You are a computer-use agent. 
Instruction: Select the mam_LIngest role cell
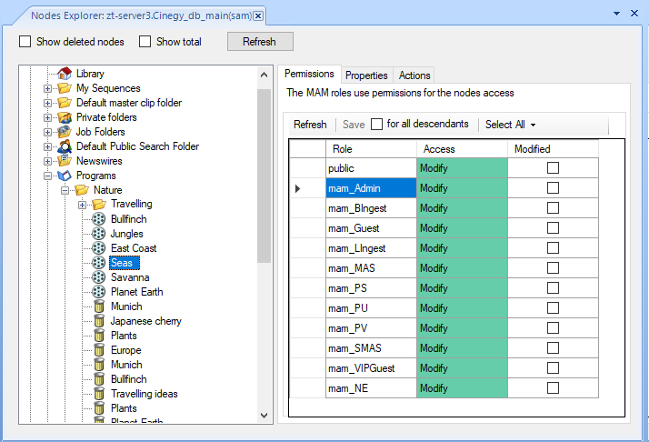[371, 247]
